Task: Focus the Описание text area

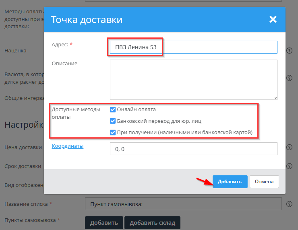Action: pyautogui.click(x=193, y=79)
